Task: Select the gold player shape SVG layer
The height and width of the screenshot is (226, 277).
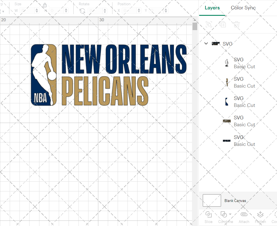Action: (227, 82)
